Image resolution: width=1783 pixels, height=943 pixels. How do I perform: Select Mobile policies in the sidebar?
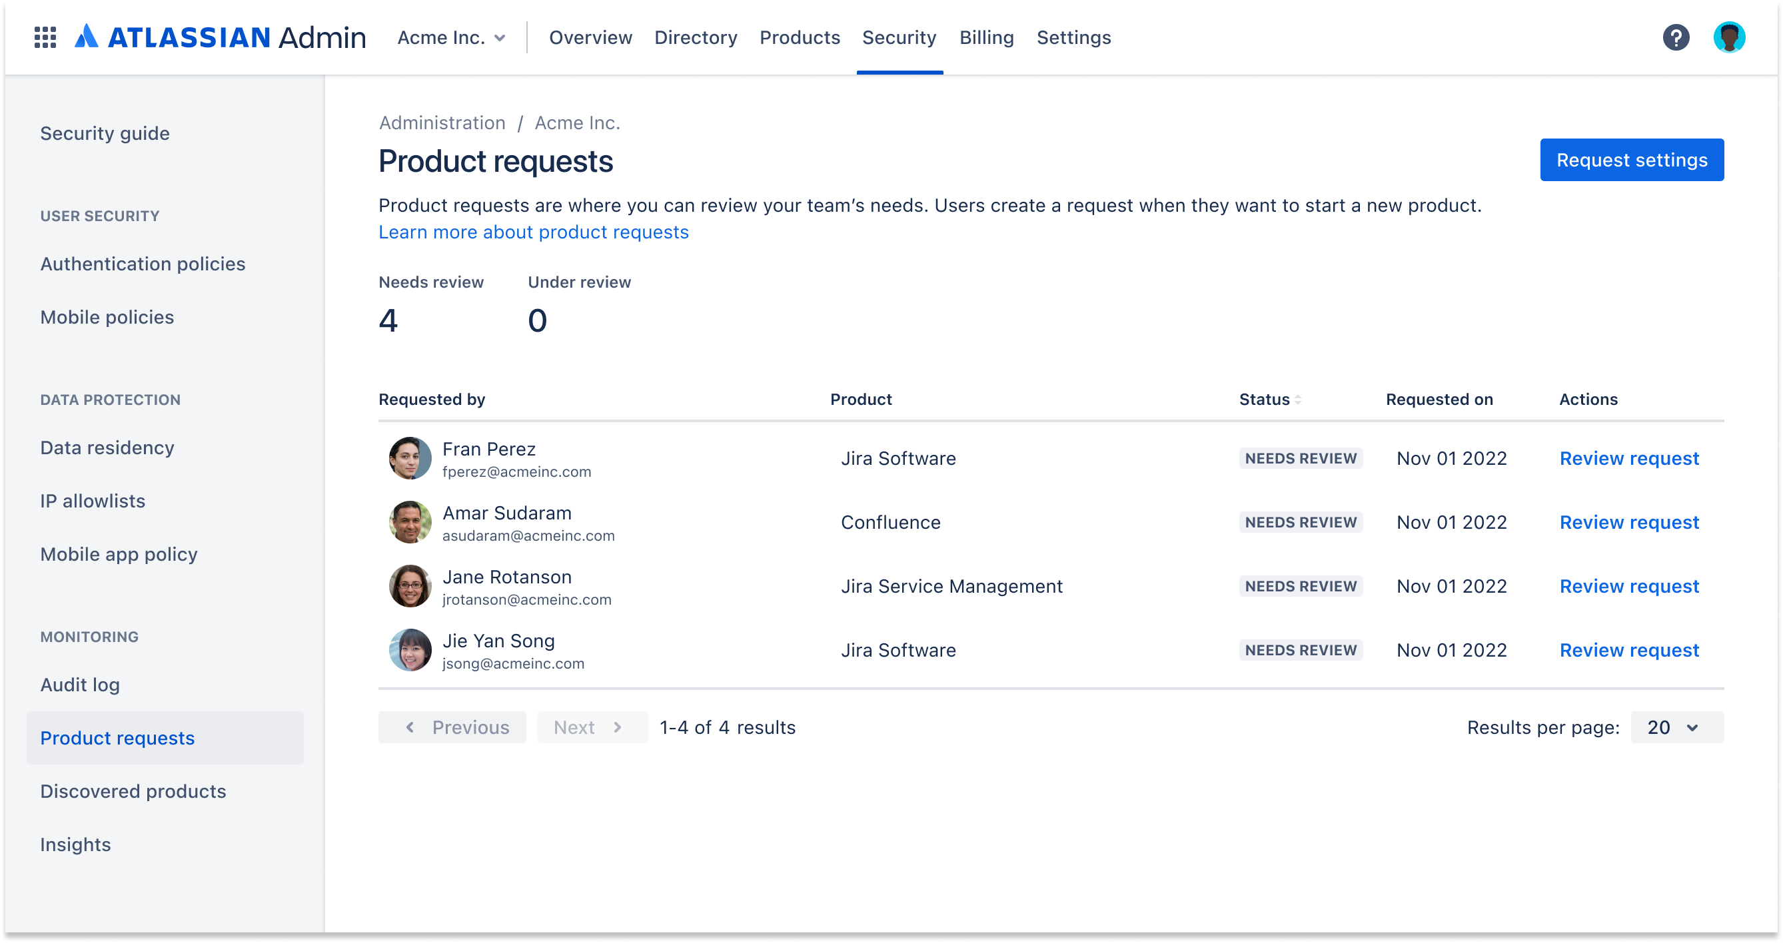click(107, 317)
